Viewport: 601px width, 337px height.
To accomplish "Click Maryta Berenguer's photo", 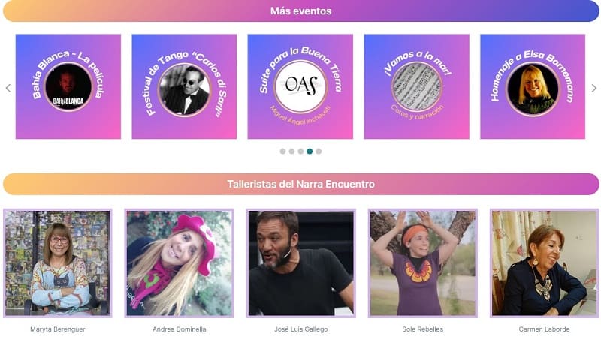I will point(58,263).
